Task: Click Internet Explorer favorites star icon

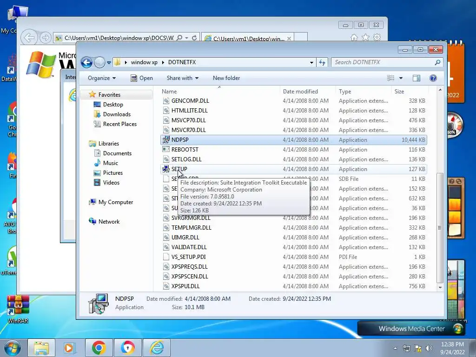Action: (x=365, y=37)
